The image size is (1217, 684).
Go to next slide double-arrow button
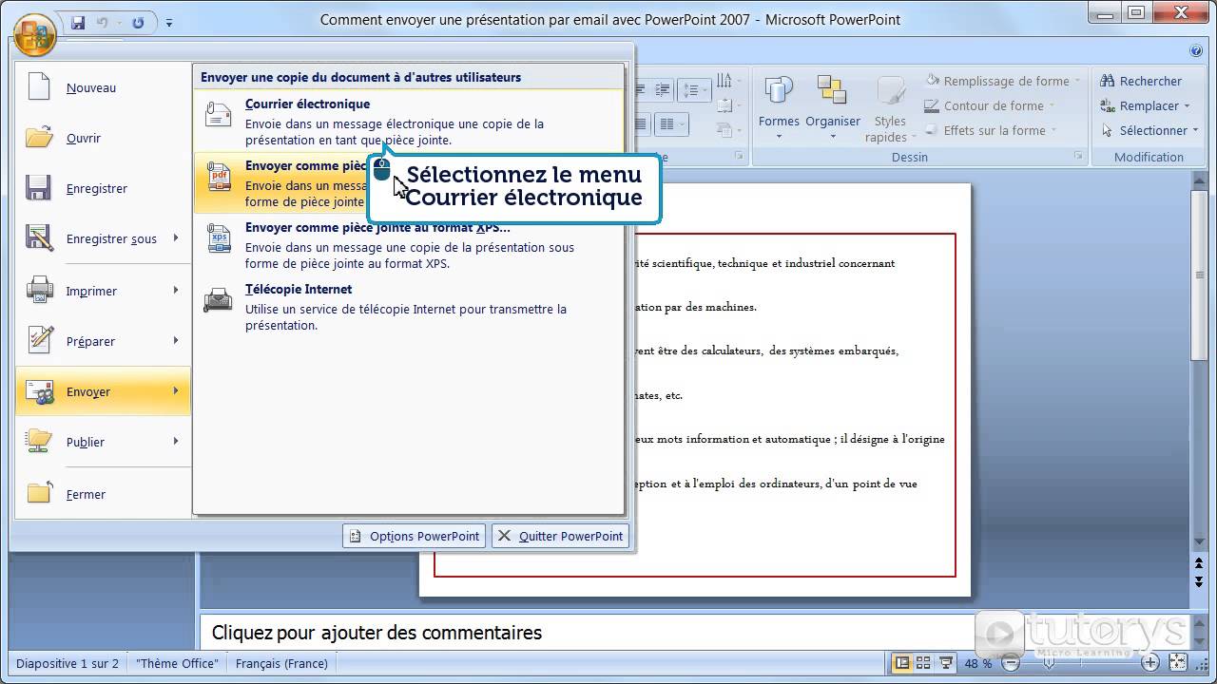[1200, 581]
